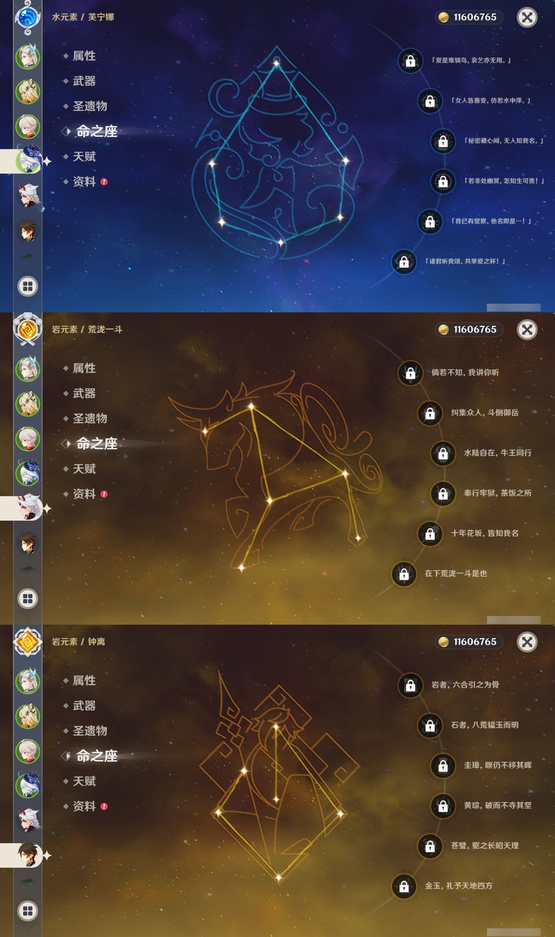
Task: Click the constellation label 在下荒泷一斗是也
Action: (456, 573)
